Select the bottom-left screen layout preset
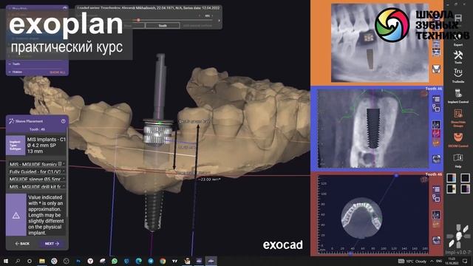 pos(452,189)
